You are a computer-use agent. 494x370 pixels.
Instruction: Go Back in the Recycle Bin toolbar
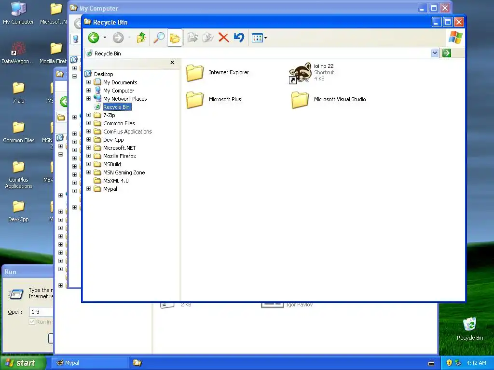(94, 38)
